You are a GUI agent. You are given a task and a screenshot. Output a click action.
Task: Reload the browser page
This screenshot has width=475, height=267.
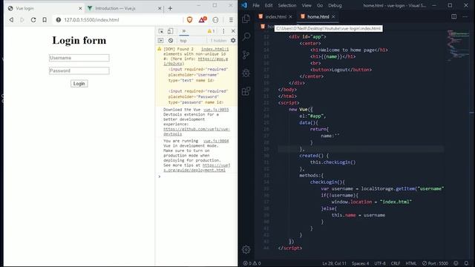33,20
